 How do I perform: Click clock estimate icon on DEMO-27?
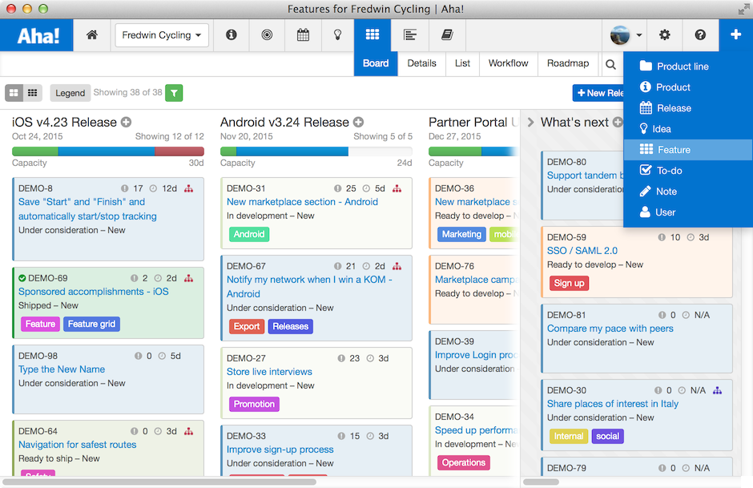click(370, 358)
